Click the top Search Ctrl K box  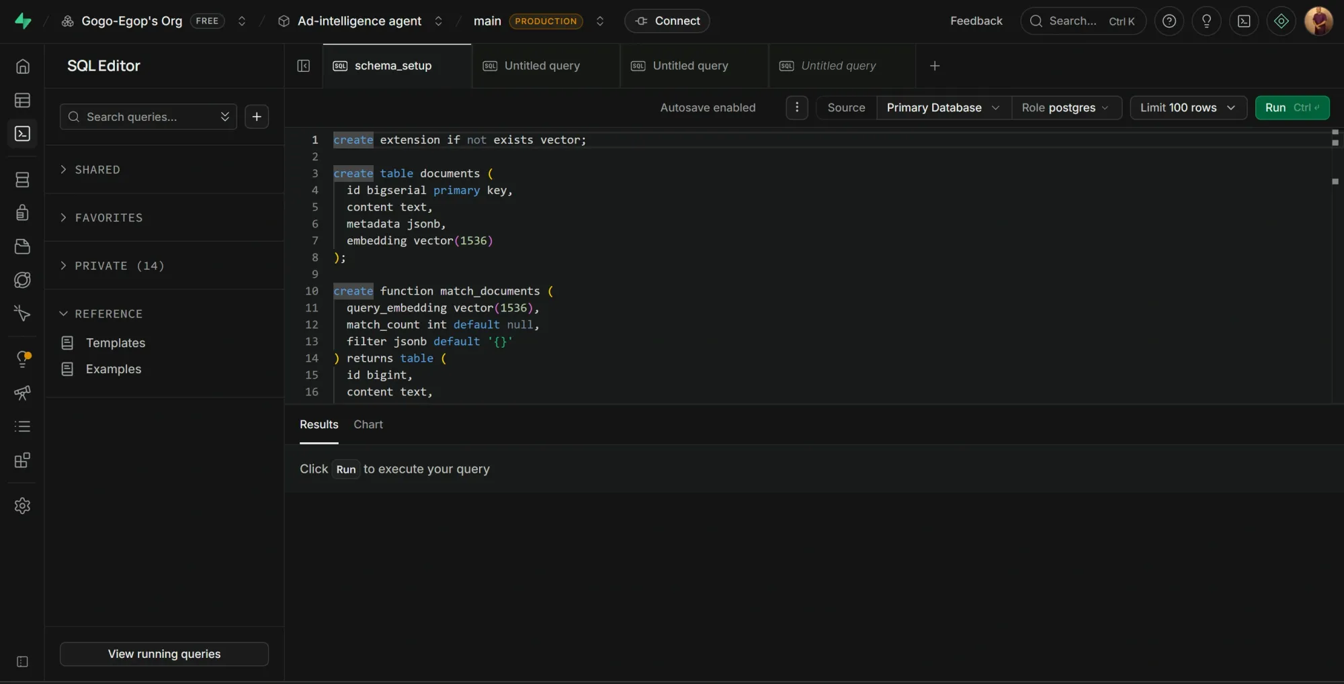click(x=1083, y=21)
